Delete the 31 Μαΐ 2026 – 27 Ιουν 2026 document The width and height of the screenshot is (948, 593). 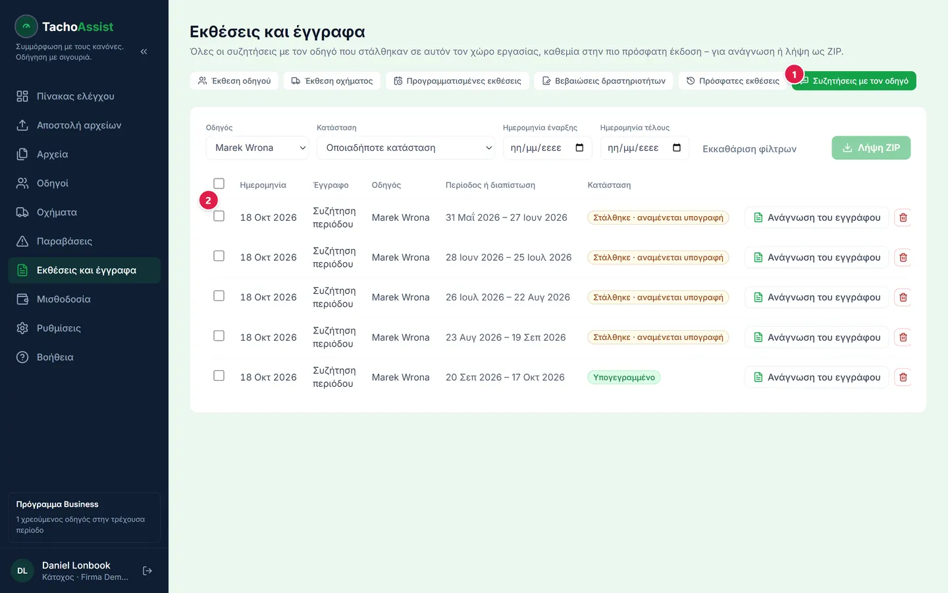pos(903,217)
